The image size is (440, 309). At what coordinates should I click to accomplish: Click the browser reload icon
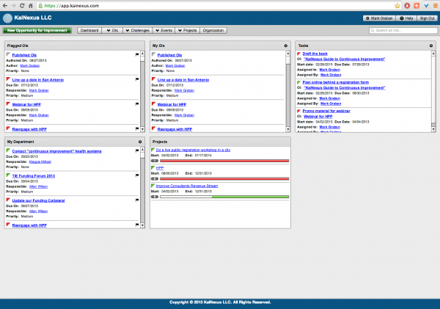(x=22, y=6)
